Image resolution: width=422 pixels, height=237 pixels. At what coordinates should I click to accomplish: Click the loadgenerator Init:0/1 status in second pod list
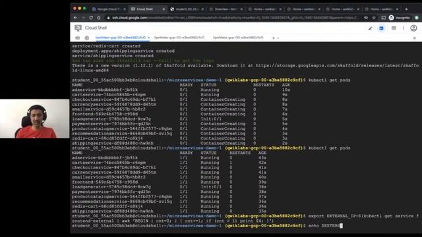[x=211, y=187]
